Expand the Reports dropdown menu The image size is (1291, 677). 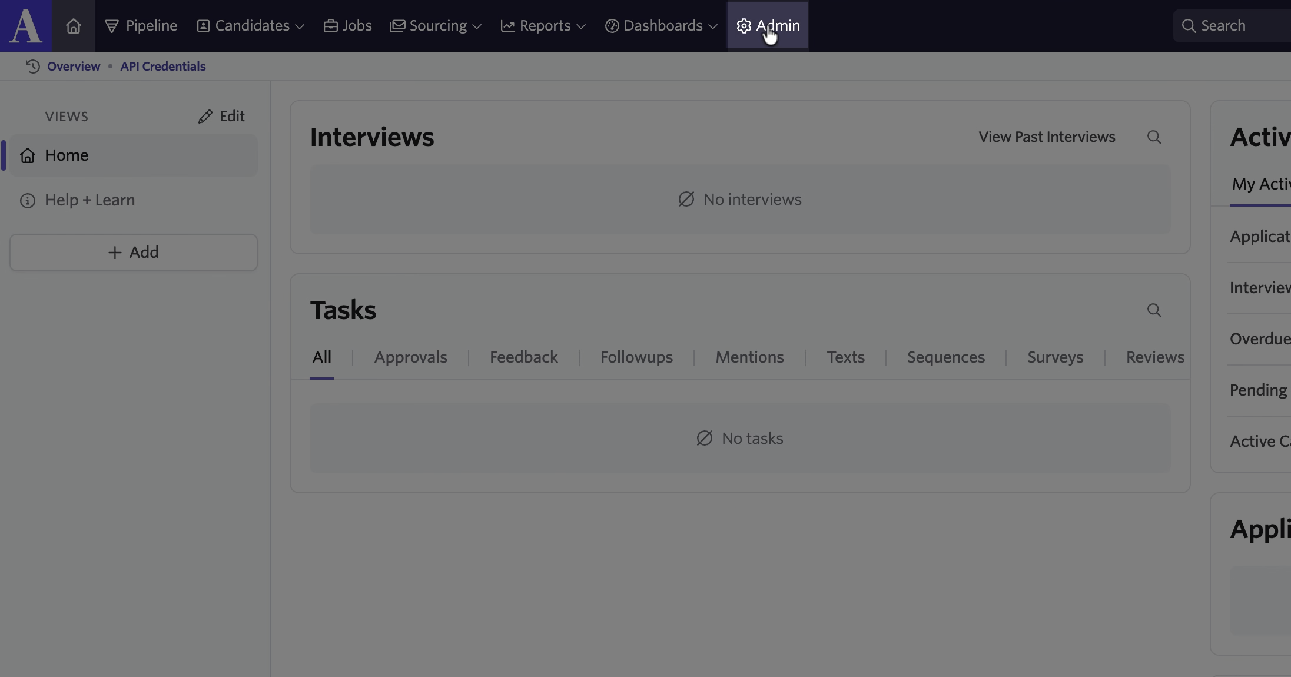pyautogui.click(x=543, y=26)
